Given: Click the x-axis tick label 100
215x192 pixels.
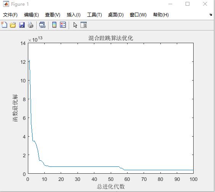Looking at the screenshot, I should pyautogui.click(x=194, y=179).
